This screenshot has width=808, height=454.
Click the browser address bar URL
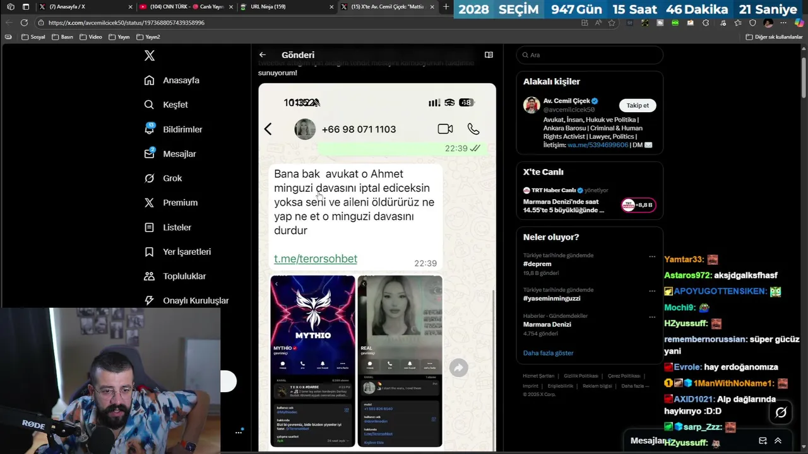126,23
